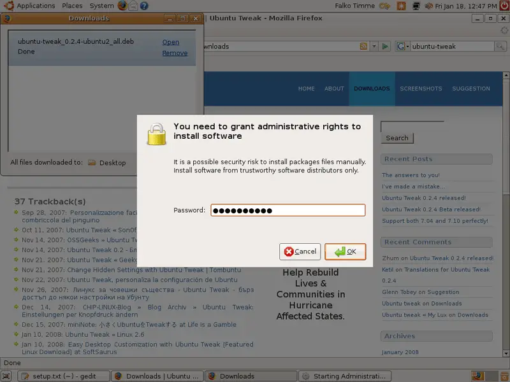Click the website search text field
This screenshot has height=382, width=510.
click(412, 126)
